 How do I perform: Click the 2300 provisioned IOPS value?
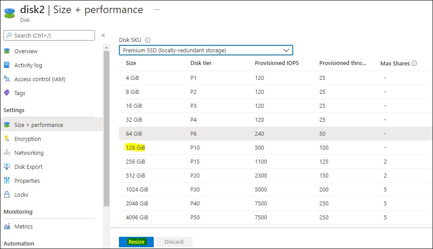261,175
